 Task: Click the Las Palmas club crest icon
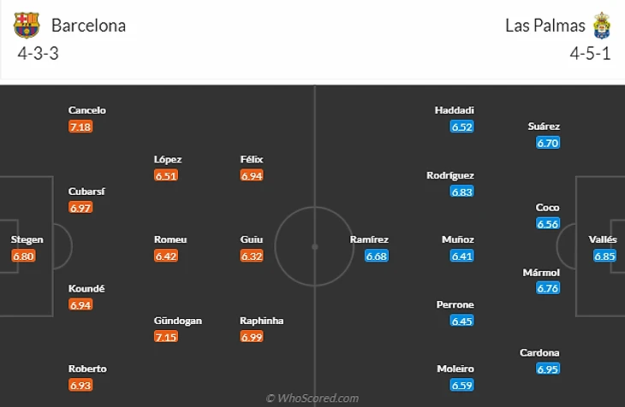pos(603,26)
